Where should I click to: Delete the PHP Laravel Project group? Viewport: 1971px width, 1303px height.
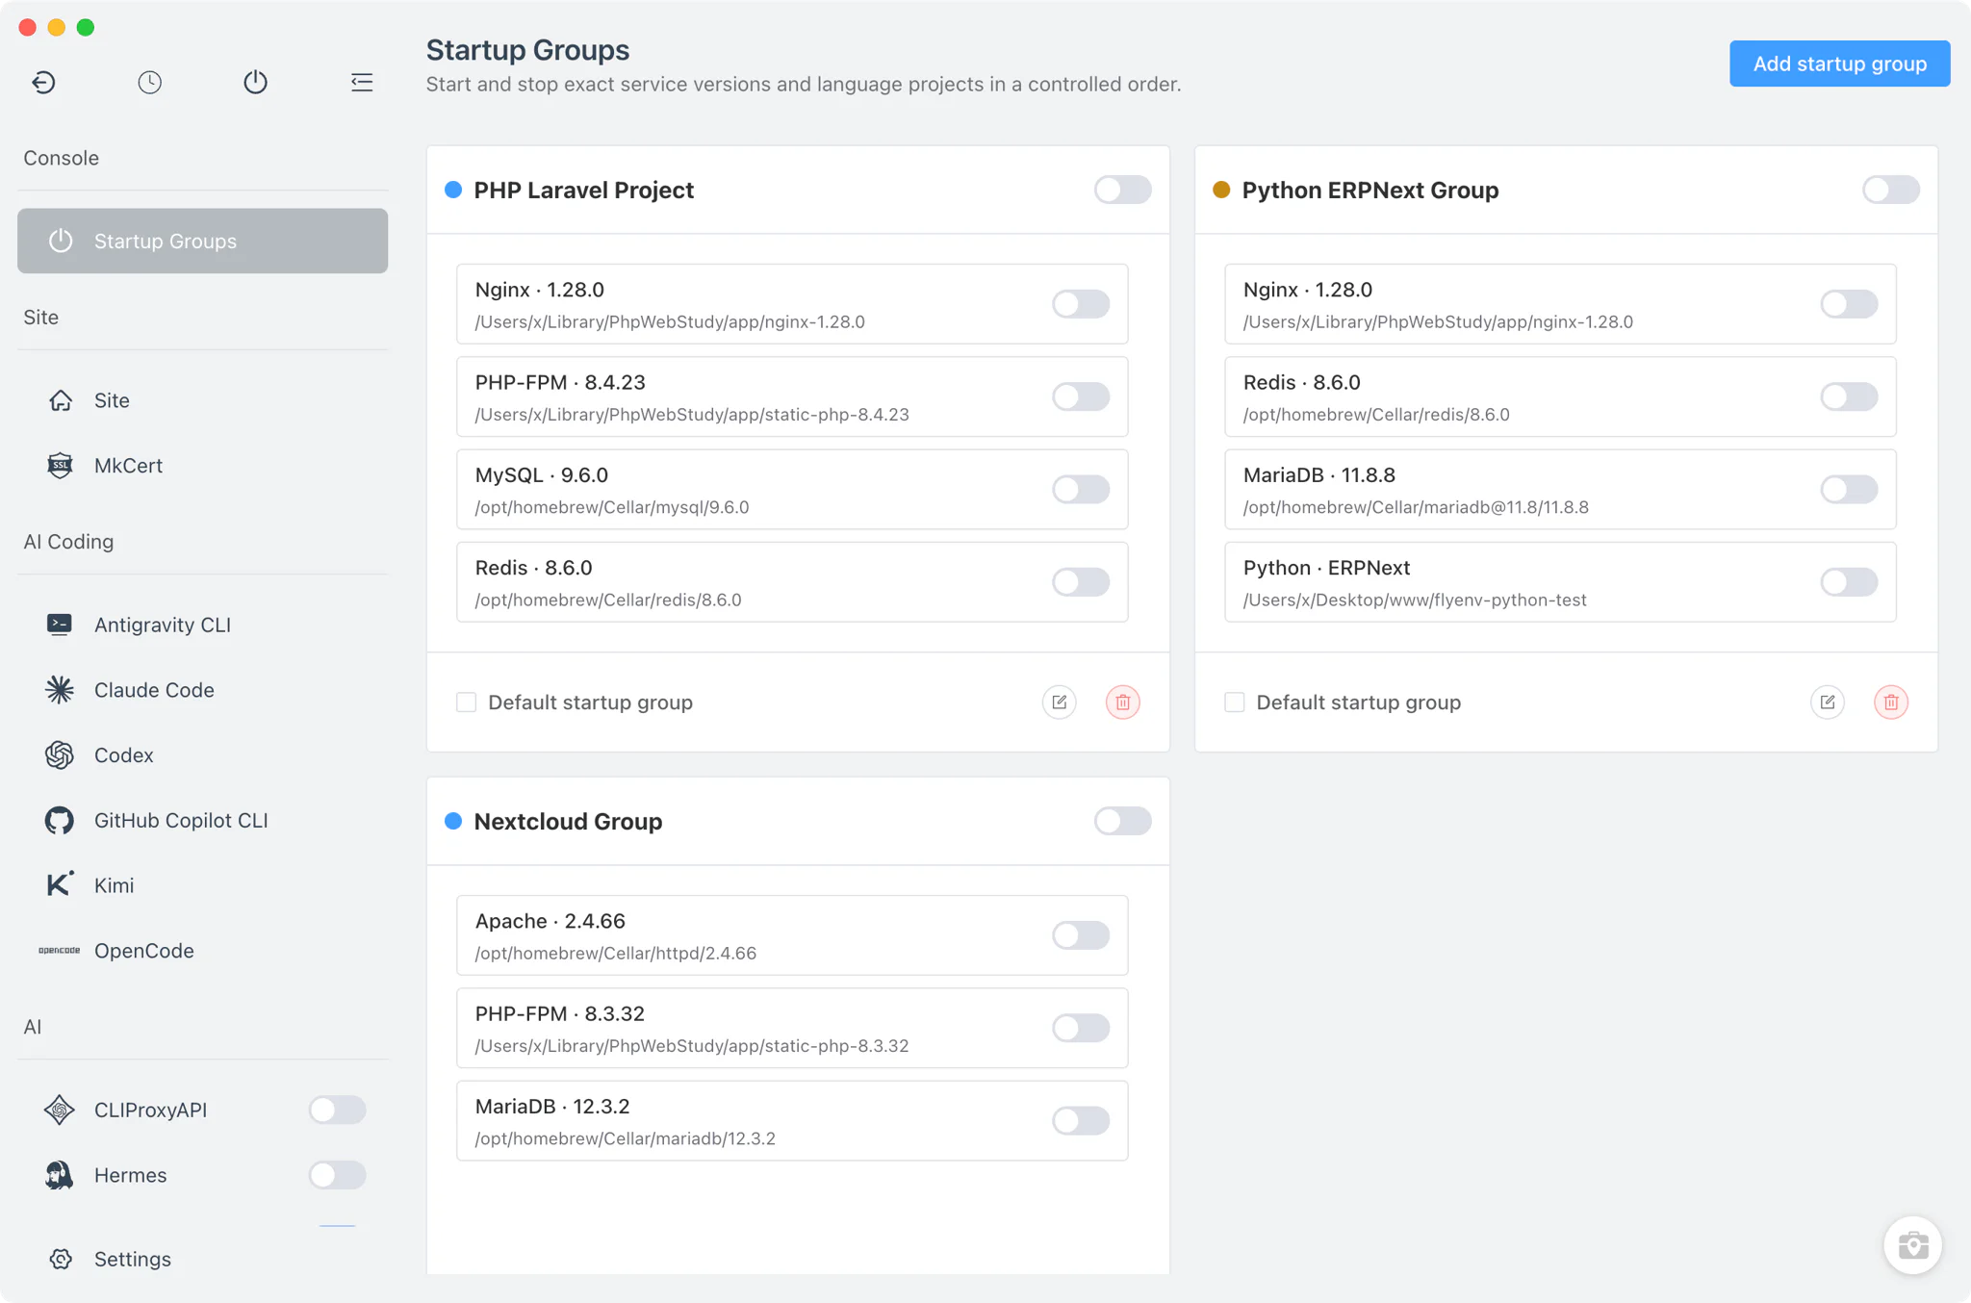(x=1123, y=703)
